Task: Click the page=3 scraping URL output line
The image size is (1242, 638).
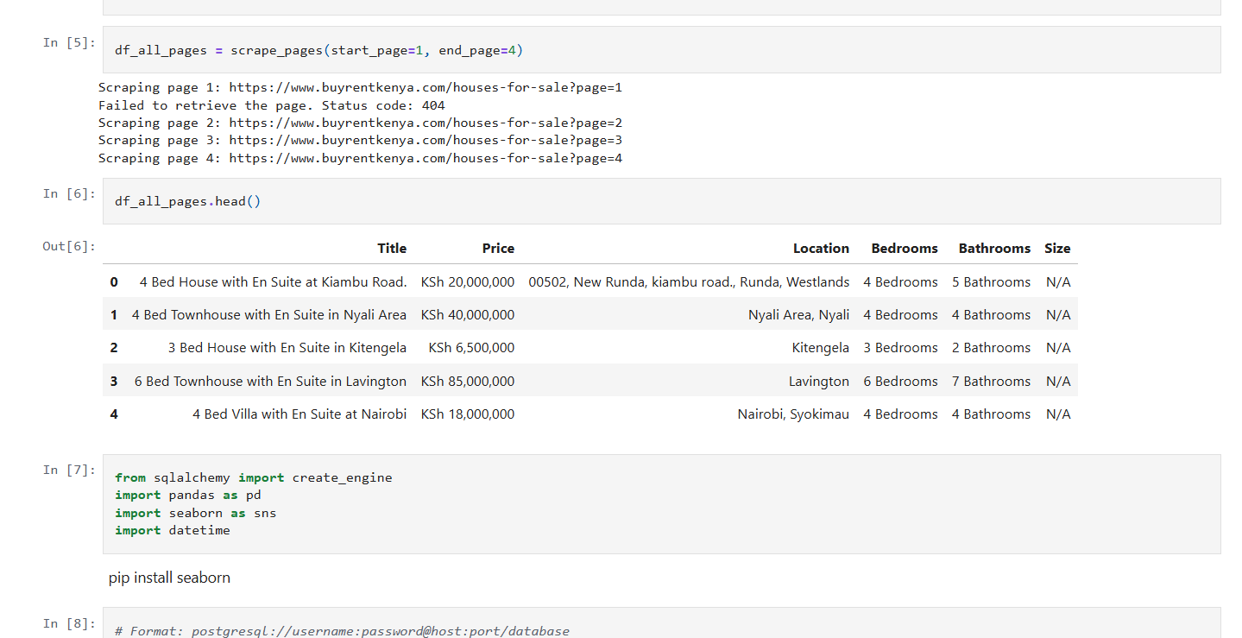Action: tap(360, 140)
